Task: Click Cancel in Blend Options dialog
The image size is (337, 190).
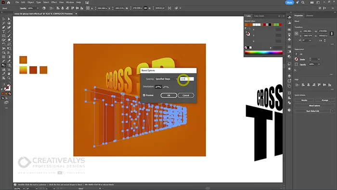Action: (x=186, y=95)
